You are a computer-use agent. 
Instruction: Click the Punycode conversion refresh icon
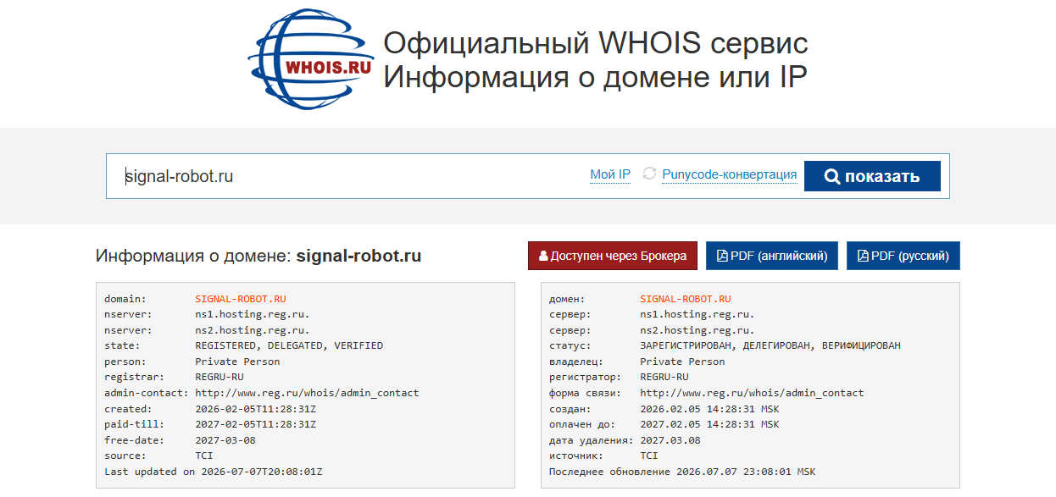coord(650,174)
